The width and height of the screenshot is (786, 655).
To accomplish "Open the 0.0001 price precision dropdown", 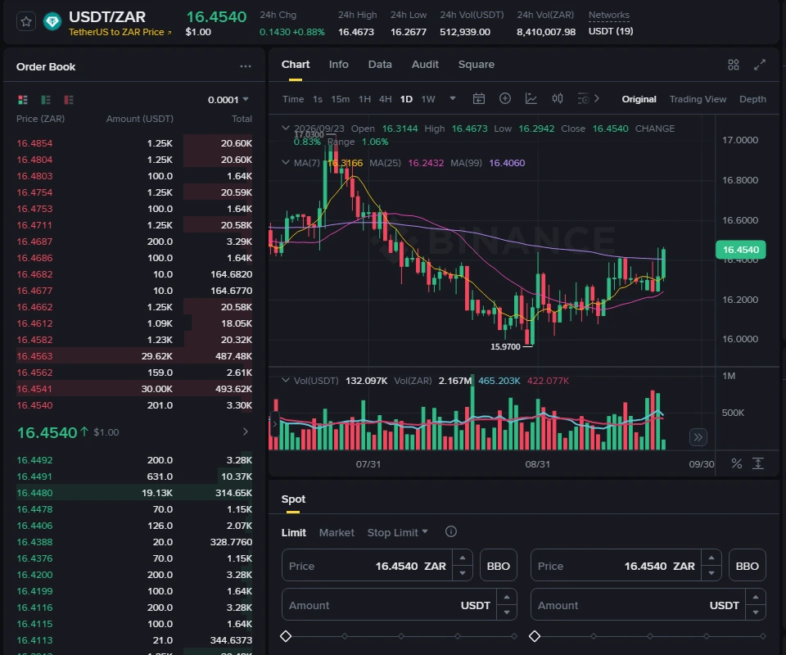I will pyautogui.click(x=228, y=100).
